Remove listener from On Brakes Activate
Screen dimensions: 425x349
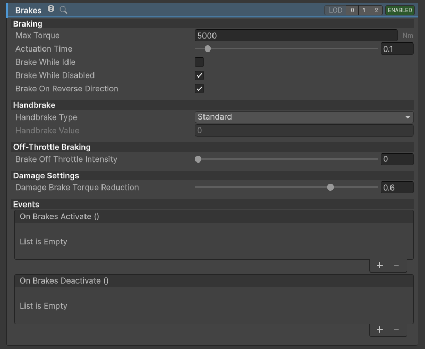click(396, 265)
